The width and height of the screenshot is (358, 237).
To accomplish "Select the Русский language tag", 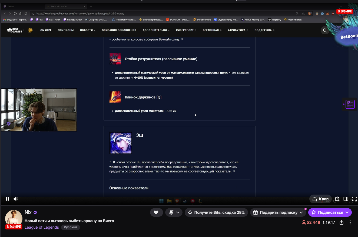I will coord(71,227).
